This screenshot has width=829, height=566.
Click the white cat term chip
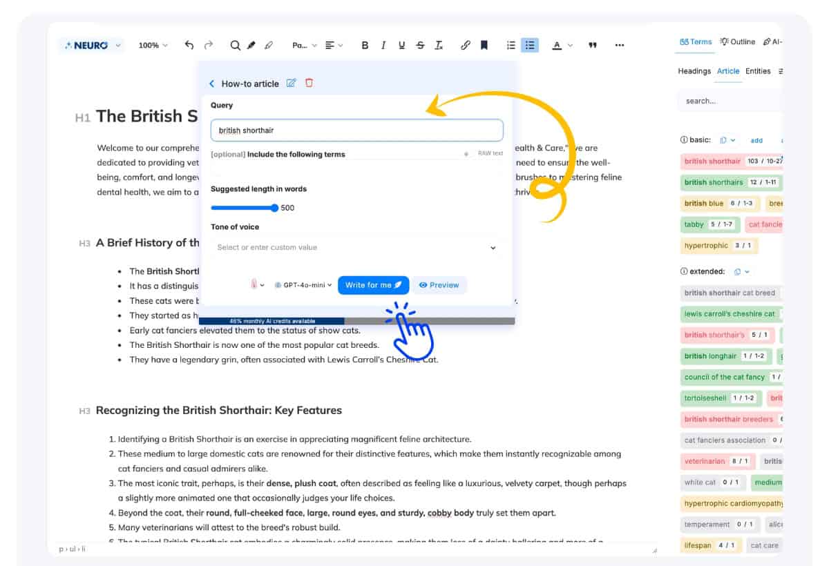tap(712, 482)
